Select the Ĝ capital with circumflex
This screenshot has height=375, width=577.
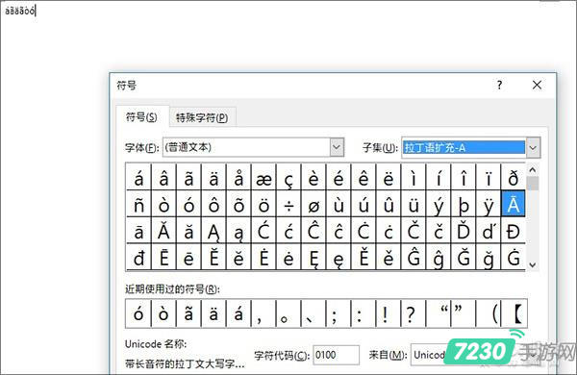tap(414, 257)
